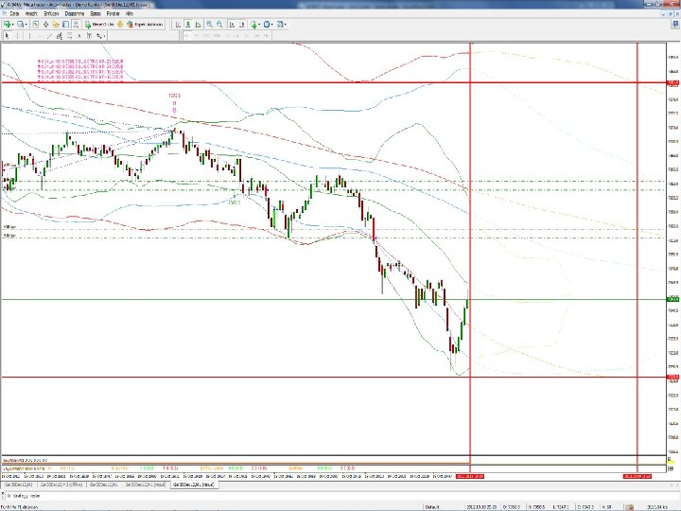The image size is (681, 511).
Task: Zoom in on the chart
Action: tap(209, 25)
